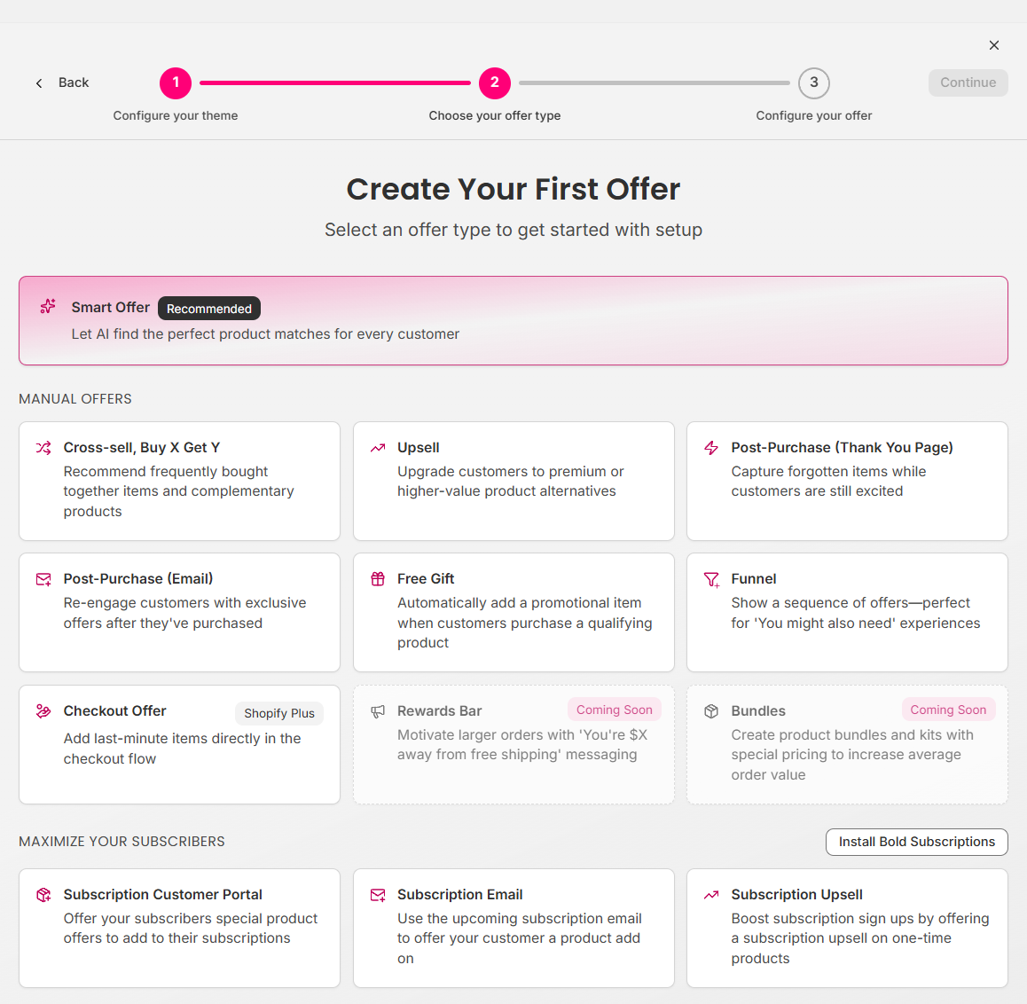Click Install Bold Subscriptions button
Screen dimensions: 1027x1004
(917, 842)
